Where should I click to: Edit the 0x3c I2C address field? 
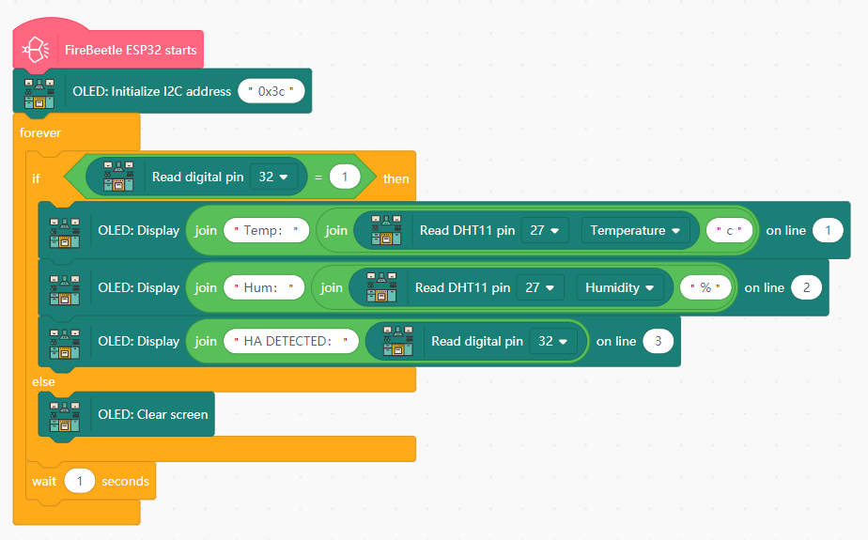274,91
